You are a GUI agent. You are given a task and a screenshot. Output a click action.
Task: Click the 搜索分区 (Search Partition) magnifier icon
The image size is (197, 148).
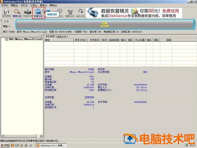17,13
